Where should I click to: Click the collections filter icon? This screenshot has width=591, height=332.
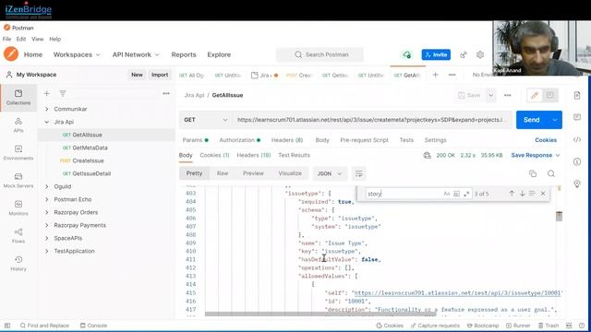click(x=63, y=93)
